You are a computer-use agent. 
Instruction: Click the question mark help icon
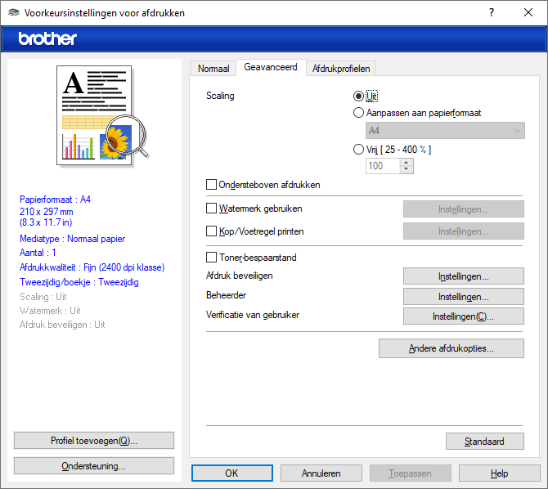(x=492, y=13)
